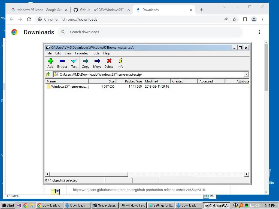This screenshot has width=279, height=209.
Task: Click the Delete toolbar icon
Action: 109,61
